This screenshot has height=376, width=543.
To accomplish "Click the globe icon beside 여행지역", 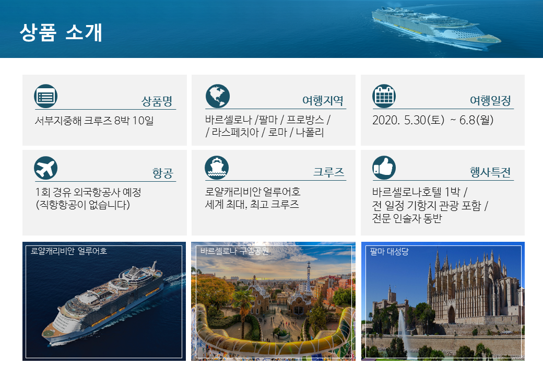I will tap(218, 96).
